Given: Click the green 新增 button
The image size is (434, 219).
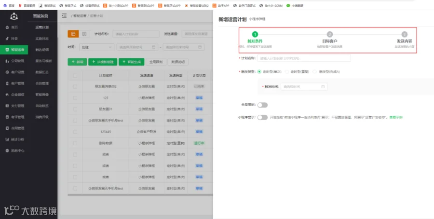Looking at the screenshot, I should pos(77,62).
